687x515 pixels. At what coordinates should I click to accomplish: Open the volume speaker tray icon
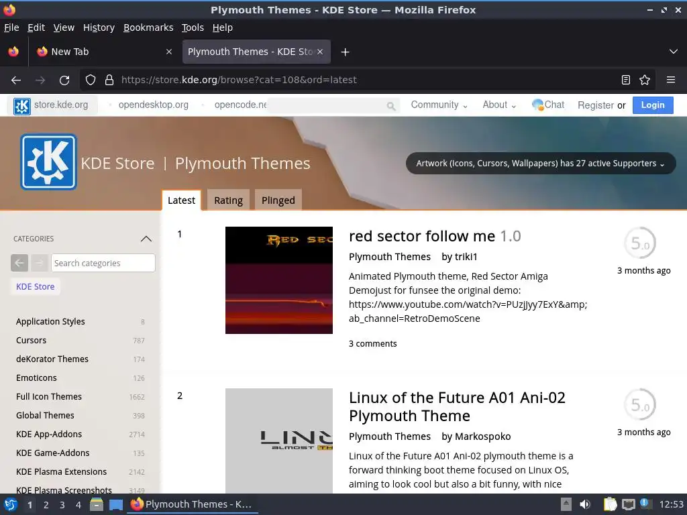click(585, 504)
